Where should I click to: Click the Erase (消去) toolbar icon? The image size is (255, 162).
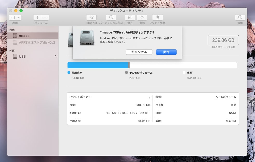tap(130, 17)
